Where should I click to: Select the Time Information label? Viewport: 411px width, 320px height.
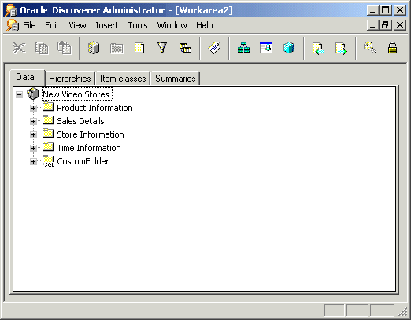click(x=89, y=148)
